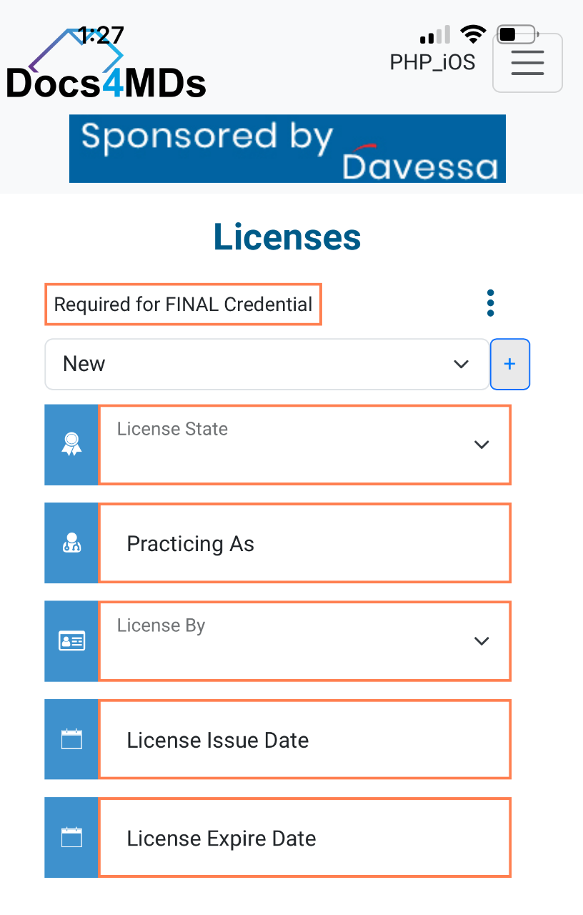Click the License Issue Date calendar icon

(71, 739)
